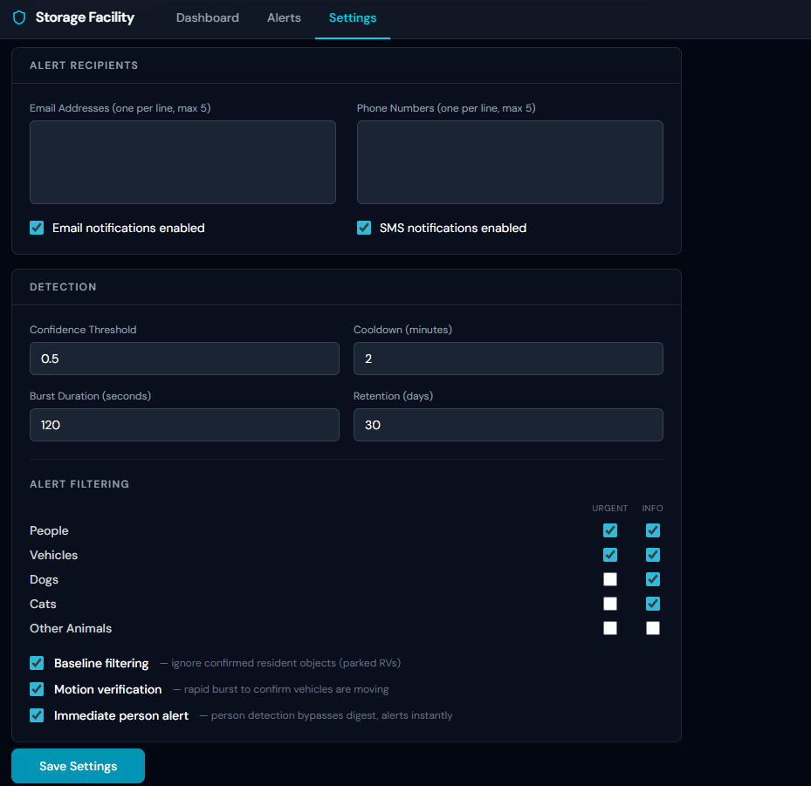
Task: Disable urgent alerts for Vehicles
Action: pos(610,555)
